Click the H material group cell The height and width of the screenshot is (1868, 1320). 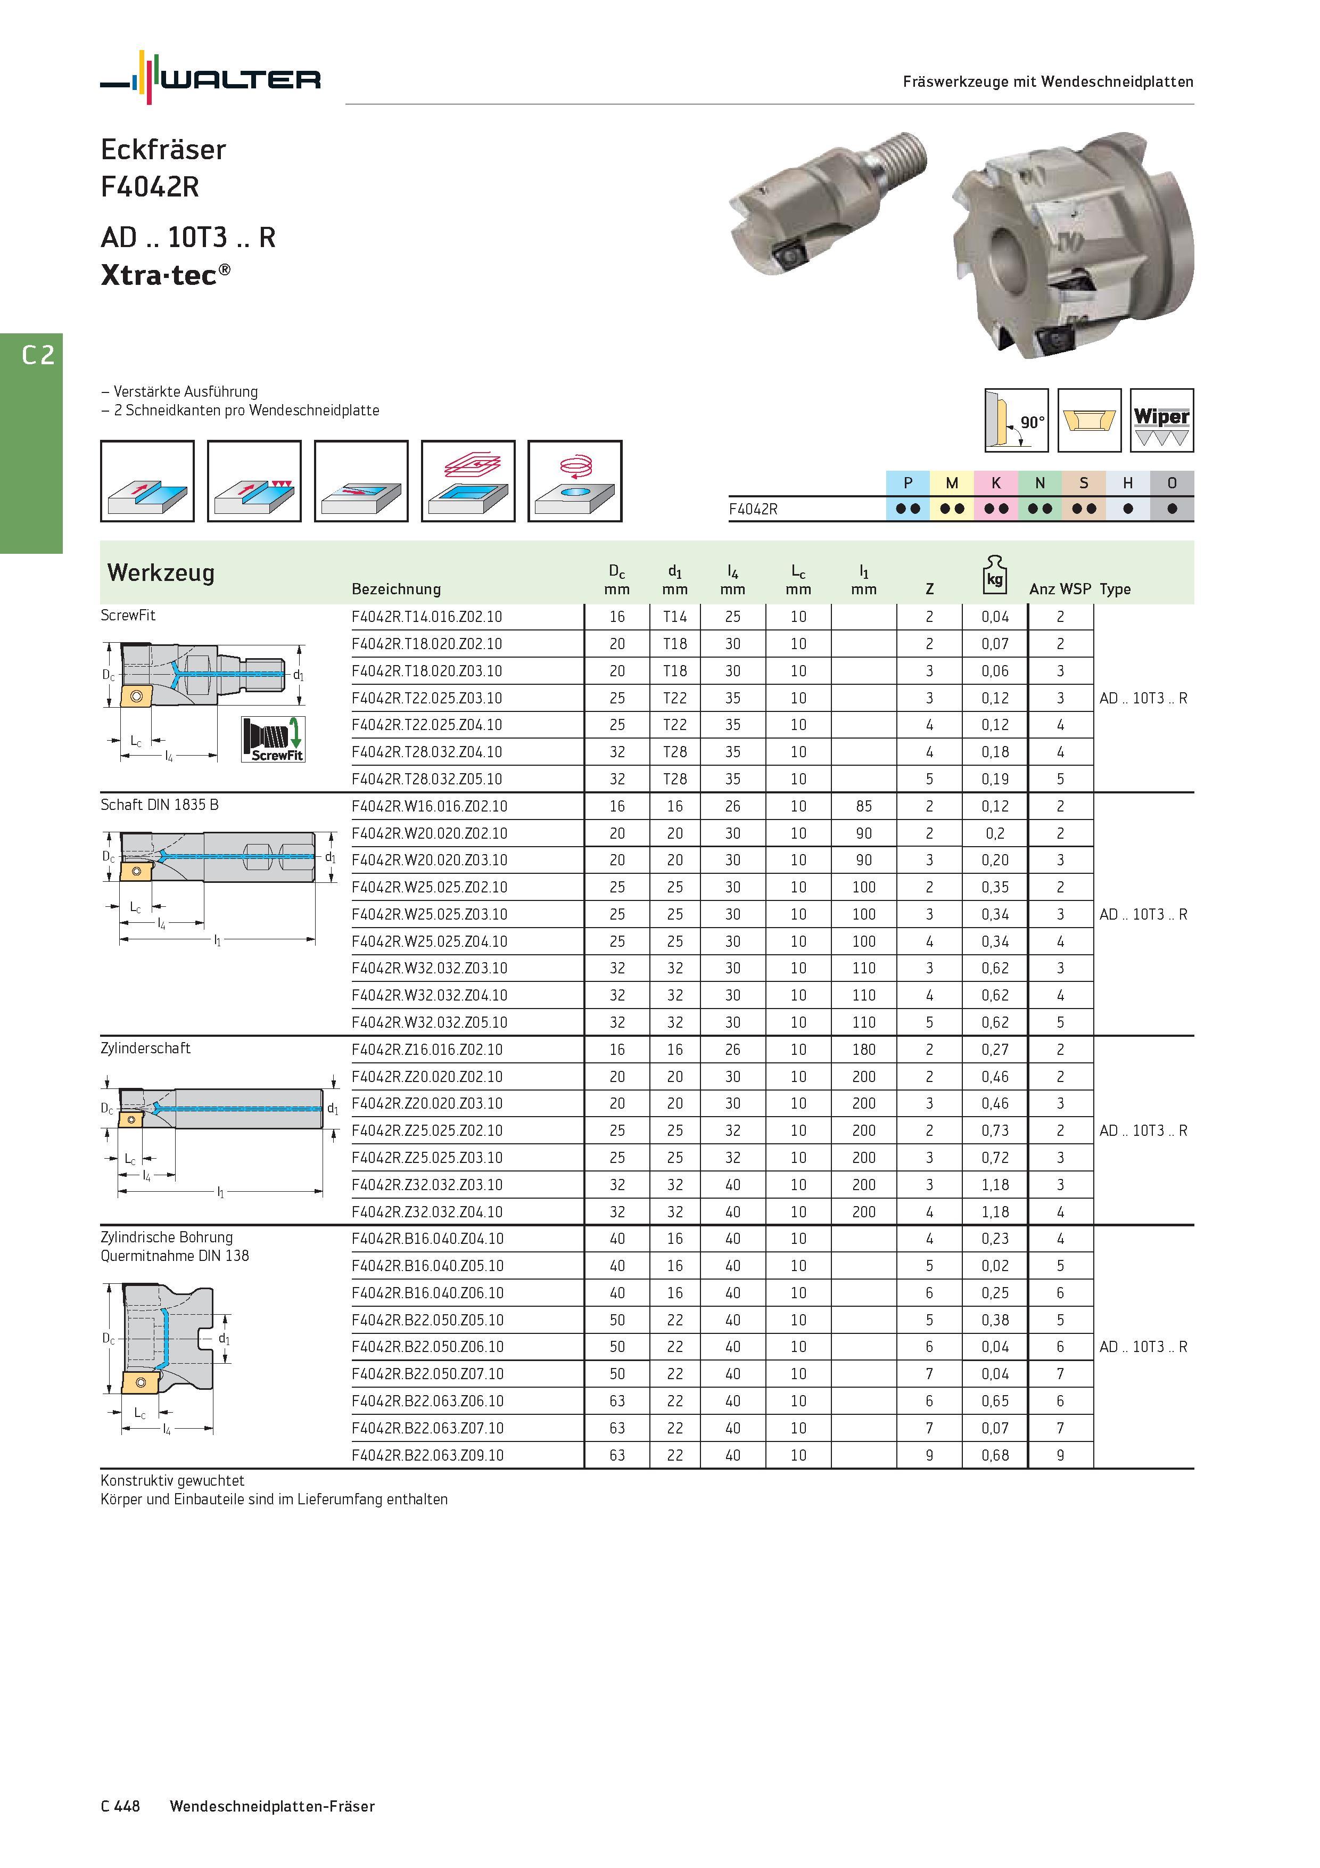tap(1127, 484)
